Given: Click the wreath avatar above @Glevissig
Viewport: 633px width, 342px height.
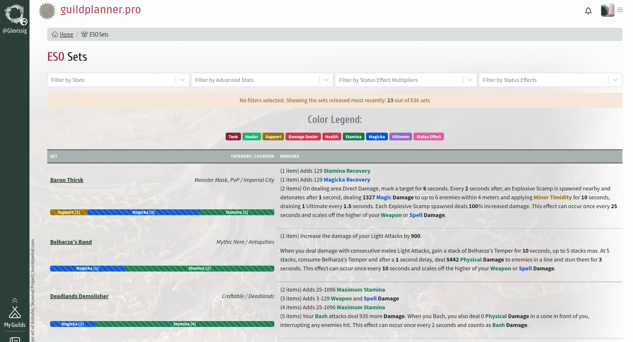Looking at the screenshot, I should coord(14,13).
